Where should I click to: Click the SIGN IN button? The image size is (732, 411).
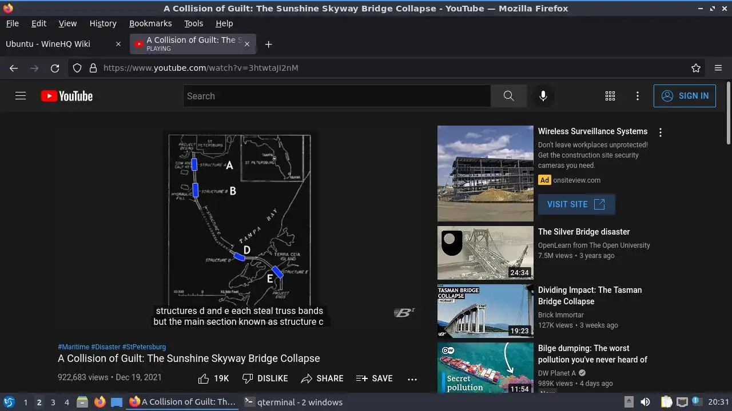click(685, 96)
